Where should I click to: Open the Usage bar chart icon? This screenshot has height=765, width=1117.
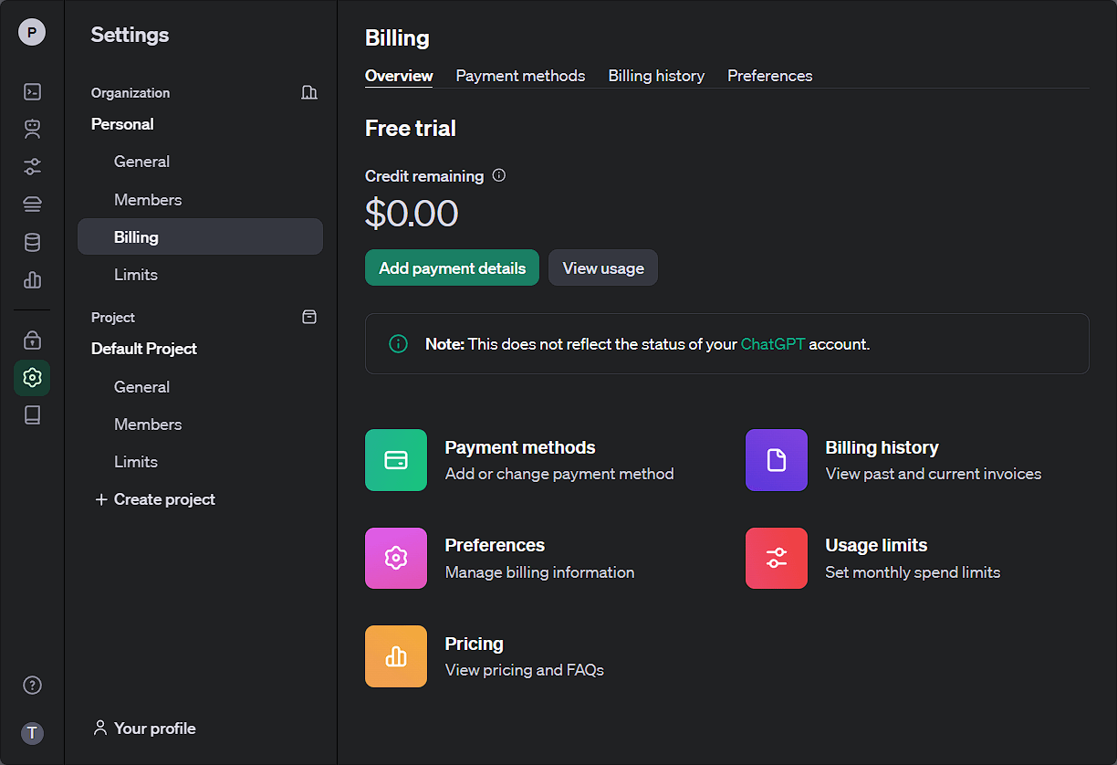(32, 279)
